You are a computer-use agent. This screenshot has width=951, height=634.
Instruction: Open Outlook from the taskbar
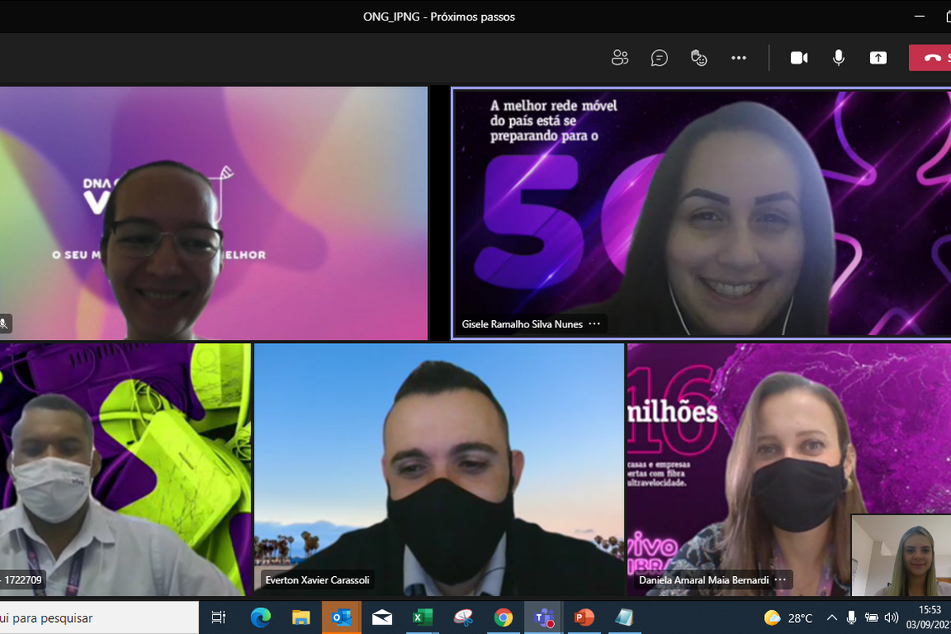click(342, 617)
